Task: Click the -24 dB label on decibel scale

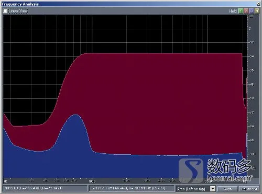Action: pos(252,56)
